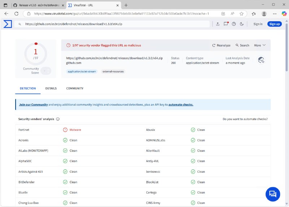Switch to the DETECTION tab

(28, 88)
